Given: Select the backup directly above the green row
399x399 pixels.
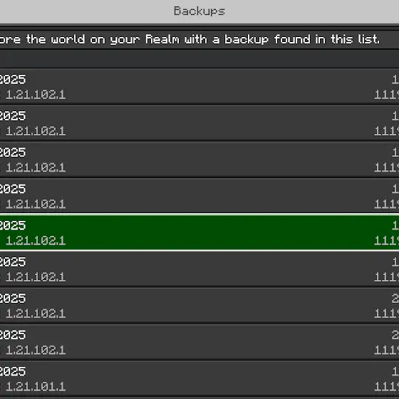Looking at the screenshot, I should tap(199, 196).
